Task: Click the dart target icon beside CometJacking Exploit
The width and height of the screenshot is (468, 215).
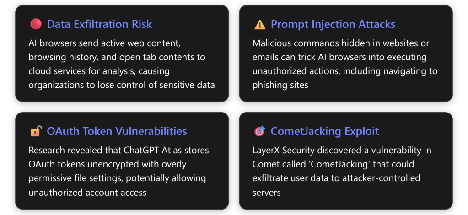Action: point(259,132)
